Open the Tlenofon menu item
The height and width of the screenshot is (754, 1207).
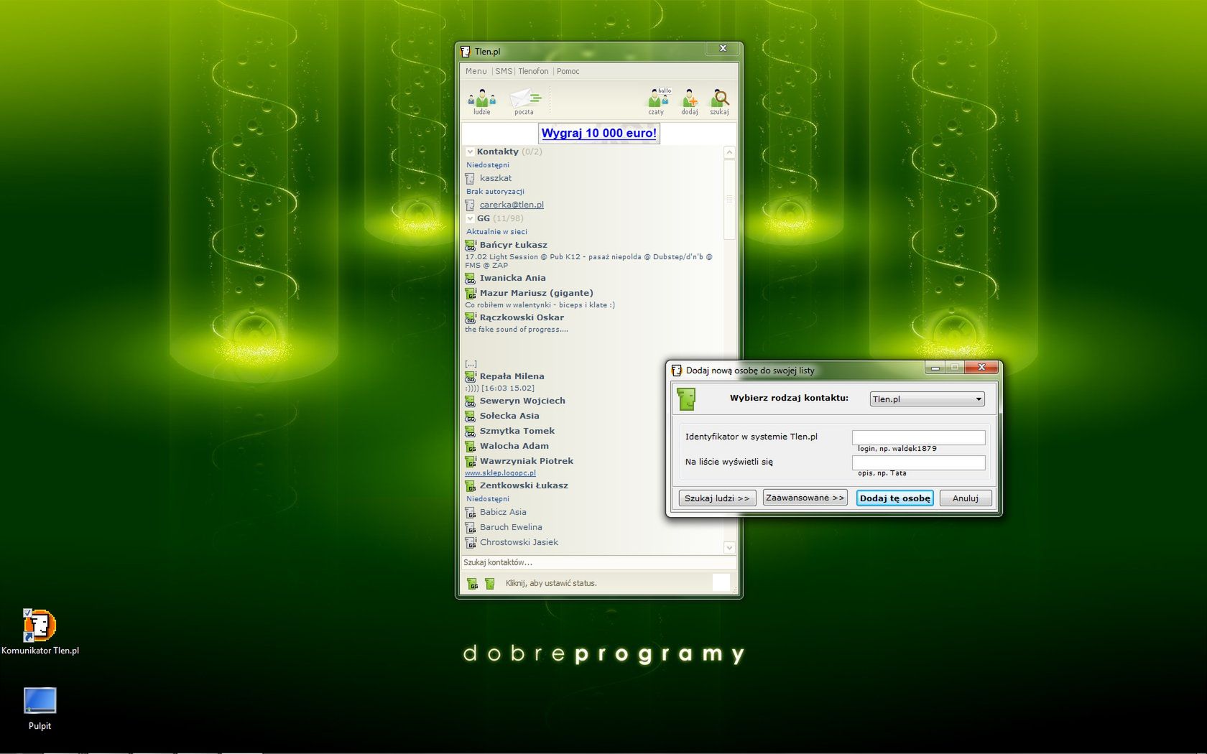tap(533, 71)
